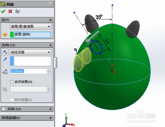Select the left black ear body
Image resolution: width=165 pixels, height=127 pixels.
[x=91, y=24]
